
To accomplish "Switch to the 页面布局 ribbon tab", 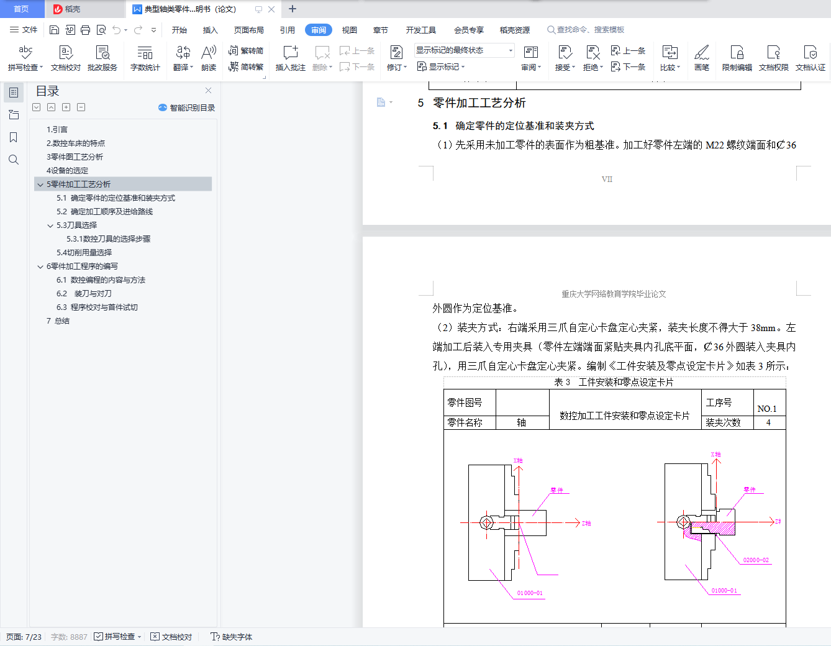I will (x=249, y=30).
